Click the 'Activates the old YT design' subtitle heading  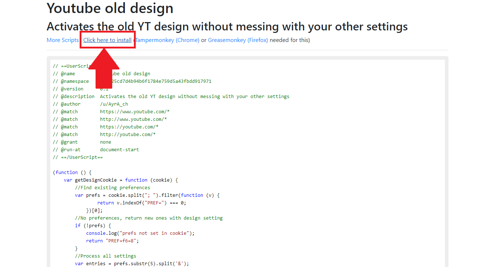coord(227,26)
